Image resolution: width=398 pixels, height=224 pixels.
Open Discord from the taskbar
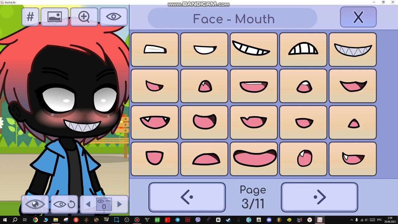pos(269,220)
